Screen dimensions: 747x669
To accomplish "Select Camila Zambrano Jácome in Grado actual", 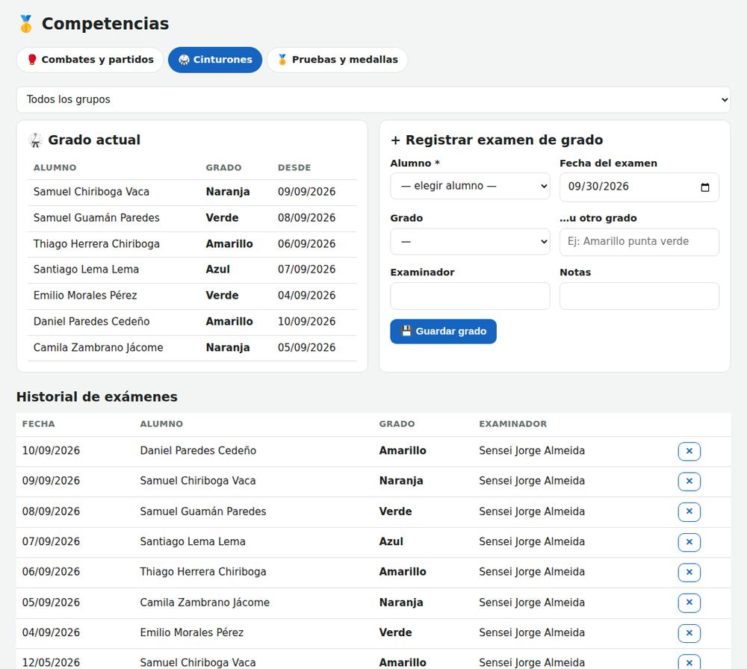I will (98, 348).
